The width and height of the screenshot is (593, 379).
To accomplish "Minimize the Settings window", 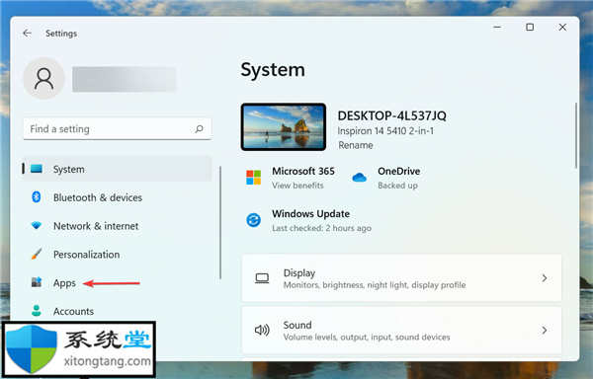I will coord(497,28).
